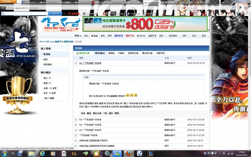Click the $800 cash dollars banner ad
251x157 pixels.
point(145,24)
